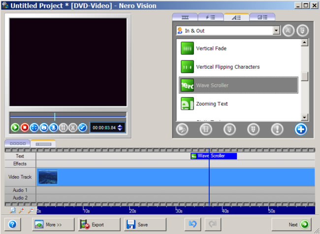320x234 pixels.
Task: Switch to timeline view tab
Action: tap(43, 144)
